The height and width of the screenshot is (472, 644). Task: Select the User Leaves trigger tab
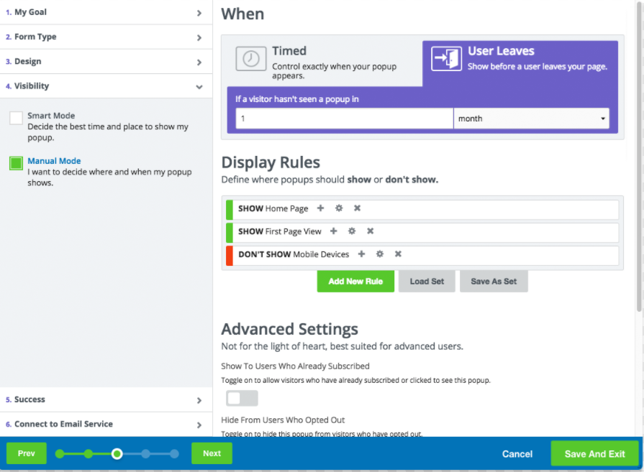pyautogui.click(x=520, y=59)
